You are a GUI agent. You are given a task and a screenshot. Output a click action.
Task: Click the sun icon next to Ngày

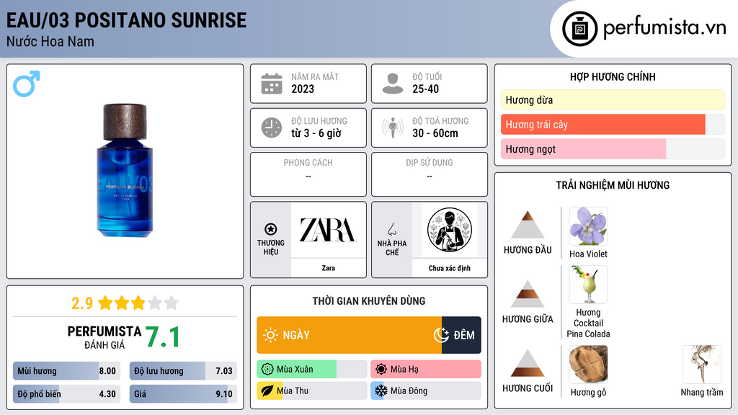tap(270, 335)
